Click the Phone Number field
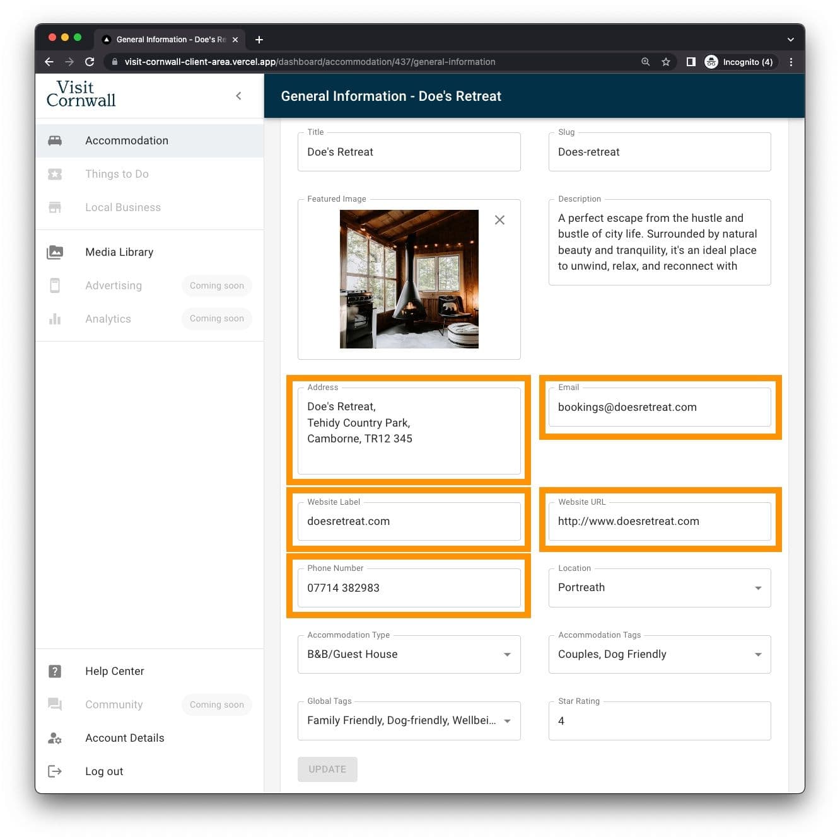Image resolution: width=840 pixels, height=840 pixels. 409,588
